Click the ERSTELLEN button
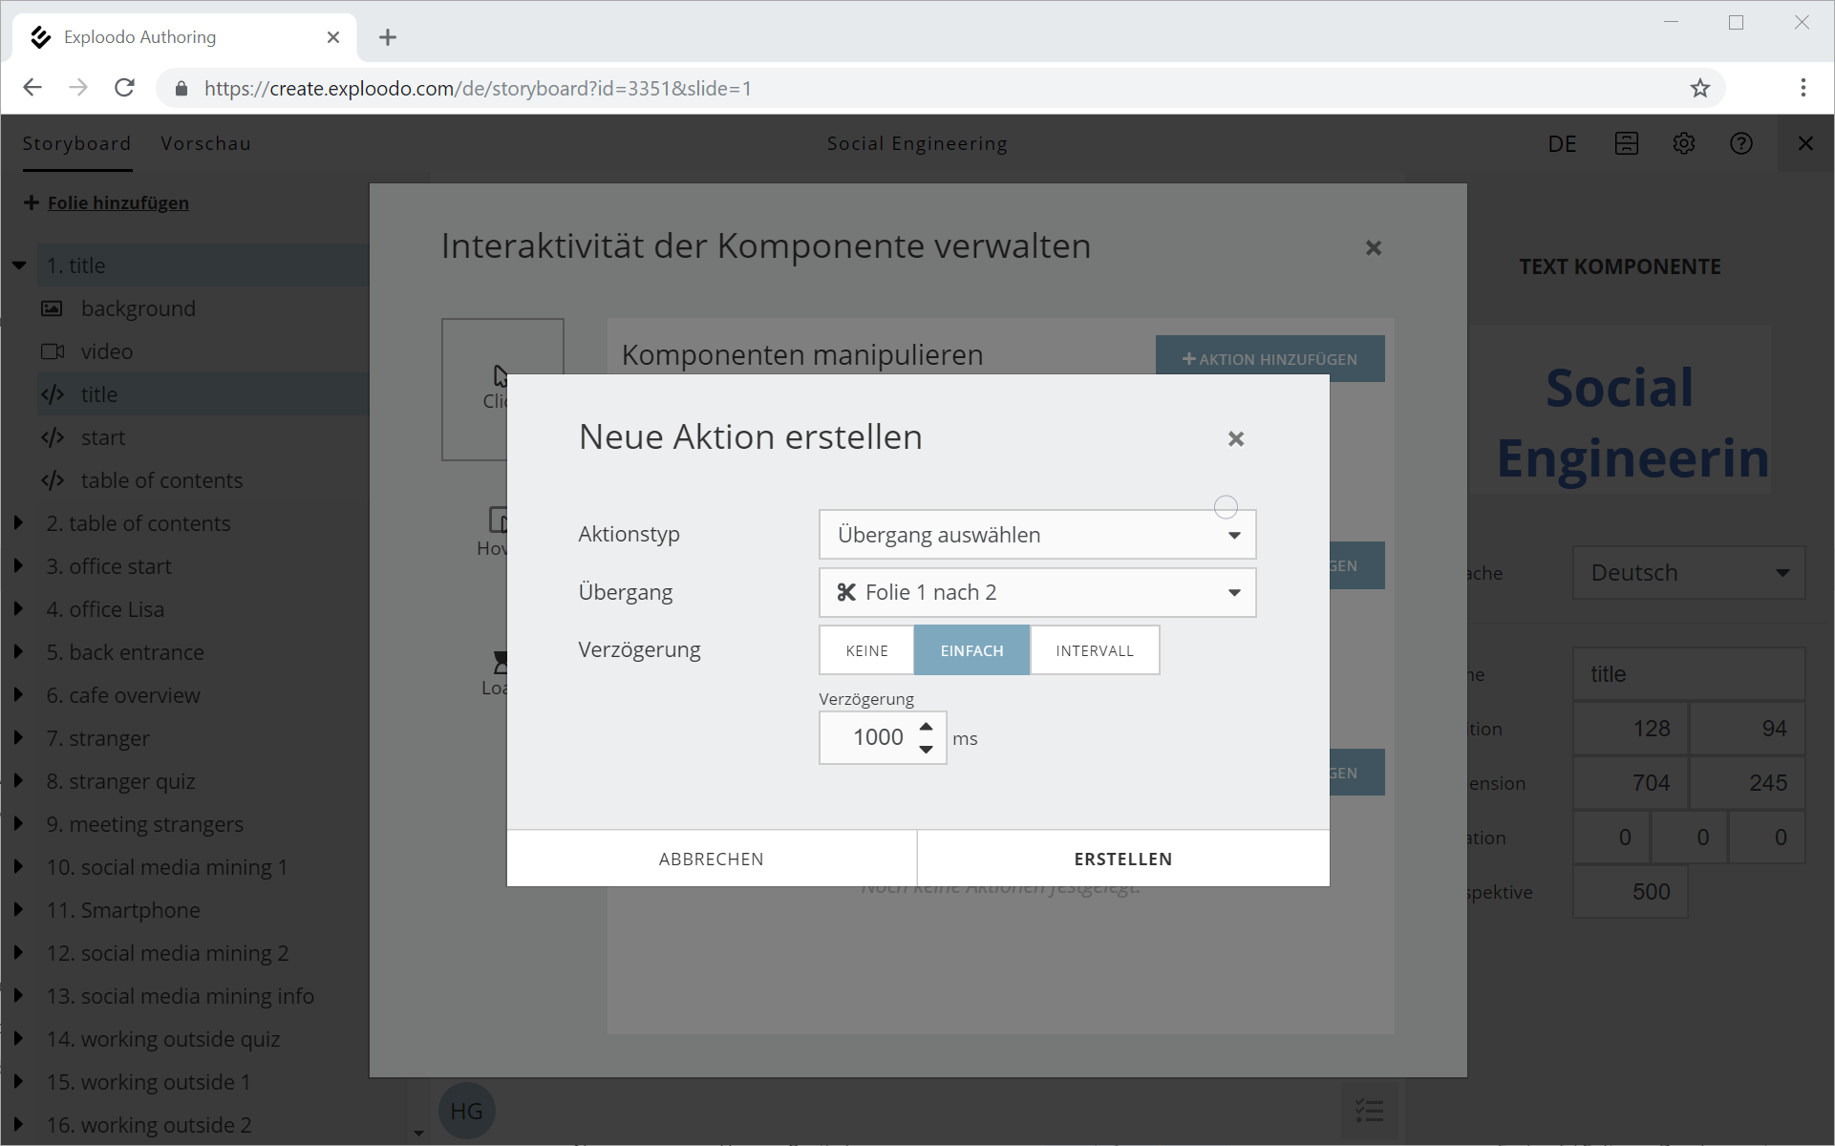 tap(1122, 859)
